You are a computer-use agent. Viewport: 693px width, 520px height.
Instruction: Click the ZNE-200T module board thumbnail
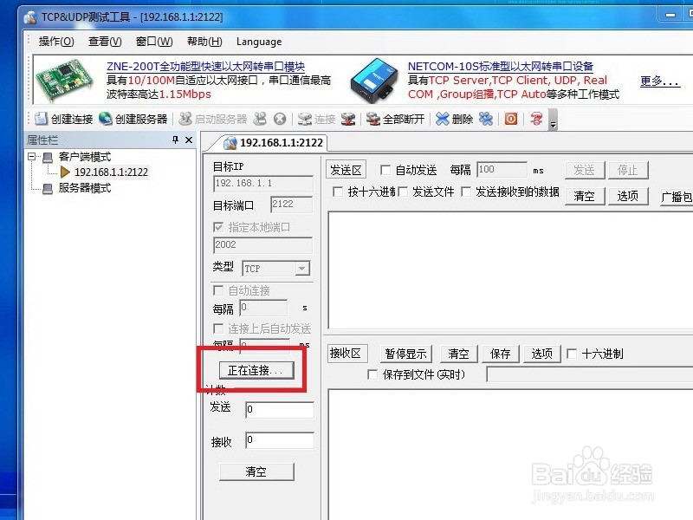coord(64,80)
